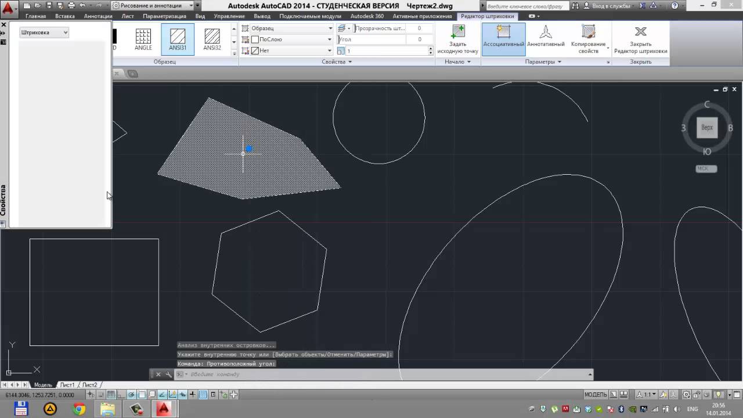The height and width of the screenshot is (418, 743).
Task: Click the Save icon in Quick Access toolbar
Action: 49,5
